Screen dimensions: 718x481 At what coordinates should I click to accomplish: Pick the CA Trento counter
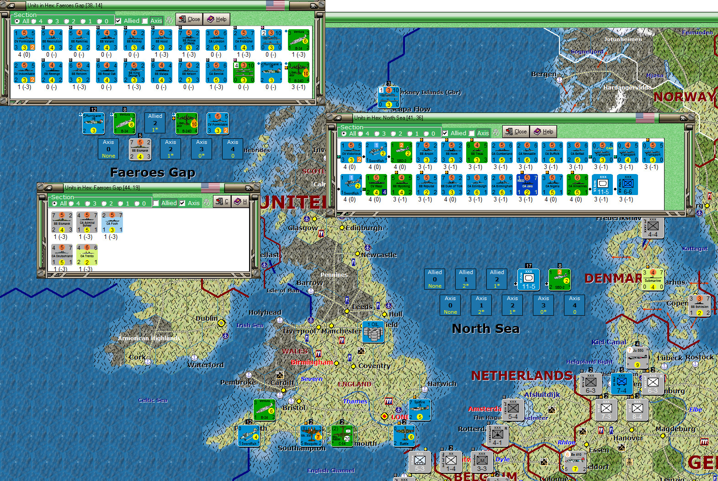[87, 255]
